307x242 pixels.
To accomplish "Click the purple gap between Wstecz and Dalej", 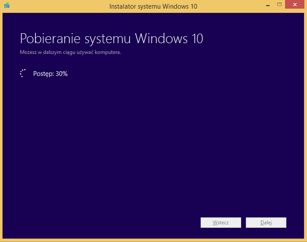I will coord(243,223).
